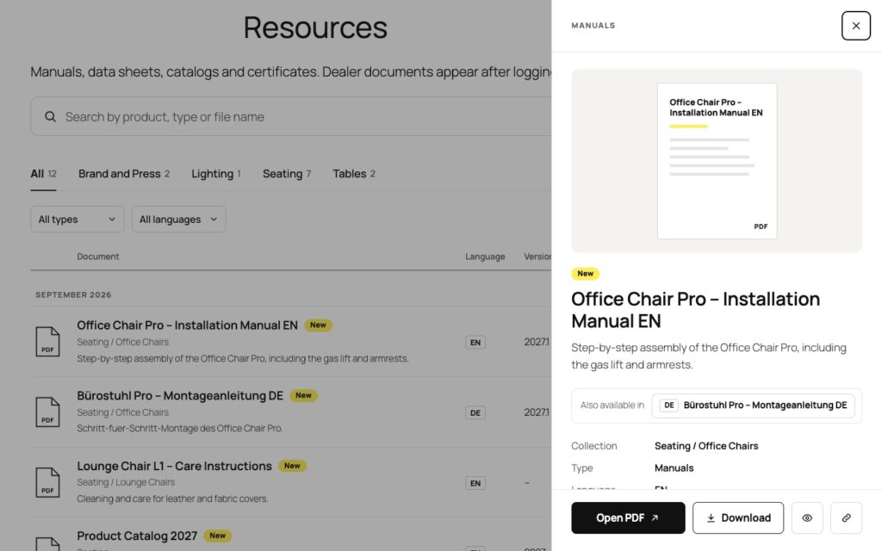Screen dimensions: 882x551
Task: Click the SEPTEMBER 2026 group heading
Action: click(73, 294)
